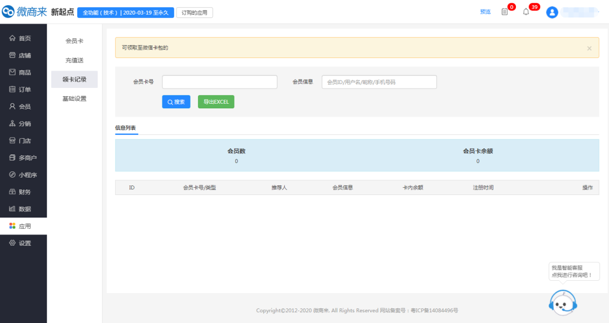Switch to the 会员卡 submenu item
The height and width of the screenshot is (323, 609).
point(74,41)
